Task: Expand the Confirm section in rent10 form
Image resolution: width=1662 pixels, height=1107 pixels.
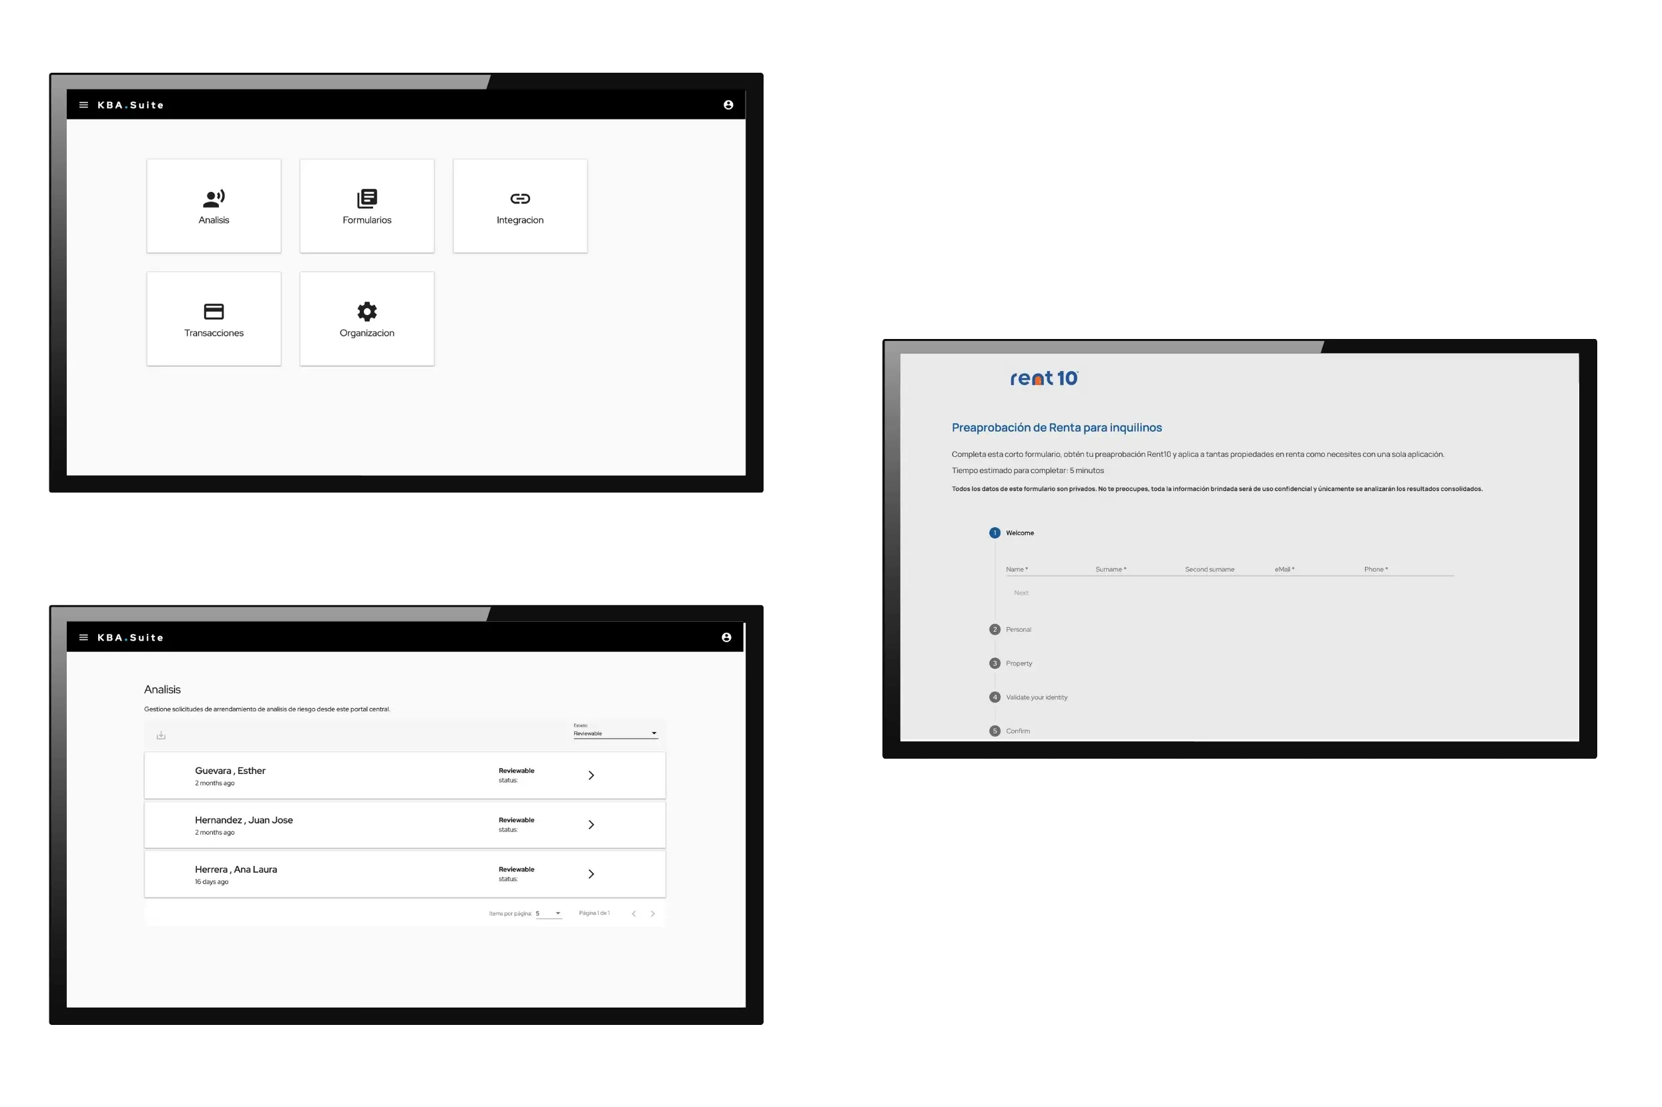Action: (x=1015, y=729)
